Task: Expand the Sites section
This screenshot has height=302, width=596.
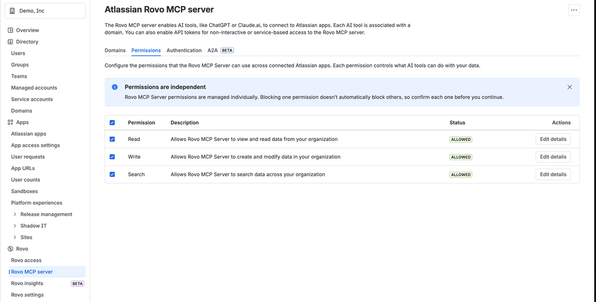Action: 15,238
